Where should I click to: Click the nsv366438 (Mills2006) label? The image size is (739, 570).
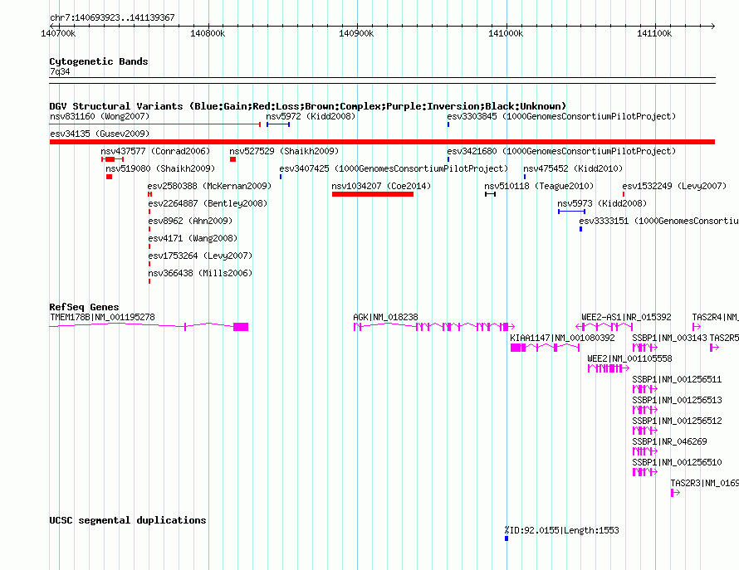200,273
